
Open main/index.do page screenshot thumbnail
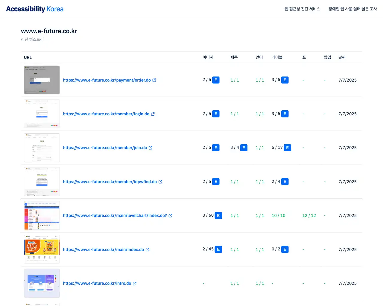tap(42, 250)
